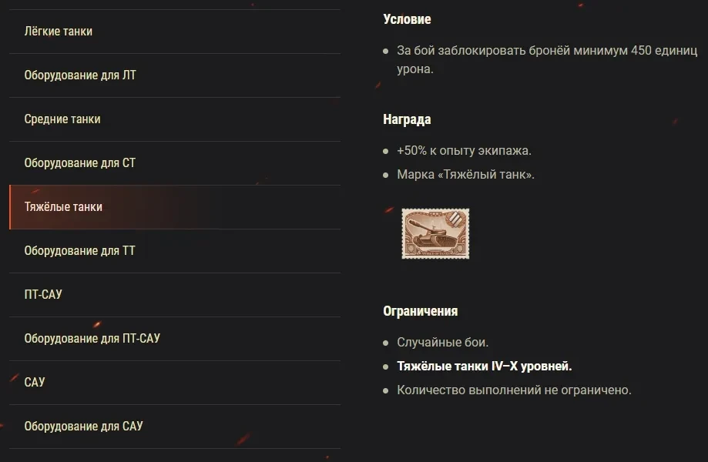The image size is (708, 462).
Task: Select Оборудование для ЛТ in sidebar
Action: pos(80,75)
